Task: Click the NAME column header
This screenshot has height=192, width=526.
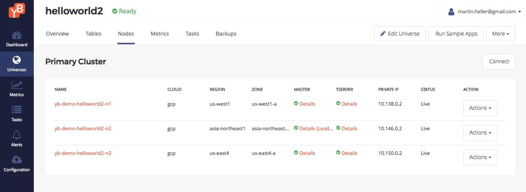Action: [60, 89]
